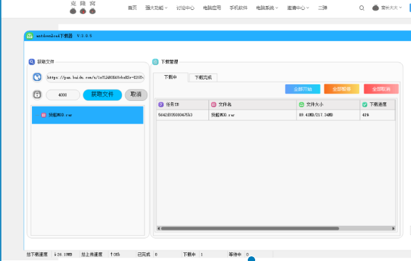Click the purple 任务ID column icon
The height and width of the screenshot is (261, 411).
point(161,104)
